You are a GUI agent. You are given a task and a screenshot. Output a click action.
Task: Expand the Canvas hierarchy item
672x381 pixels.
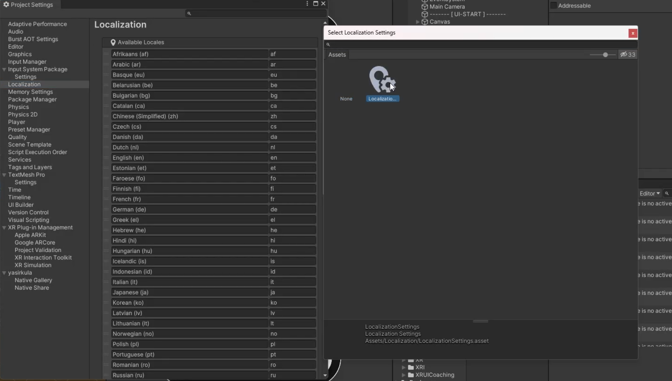point(418,22)
